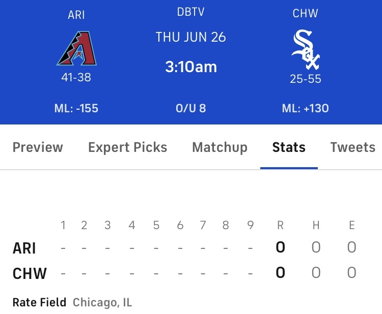This screenshot has height=314, width=382.
Task: Select the Matchup tab
Action: tap(220, 147)
